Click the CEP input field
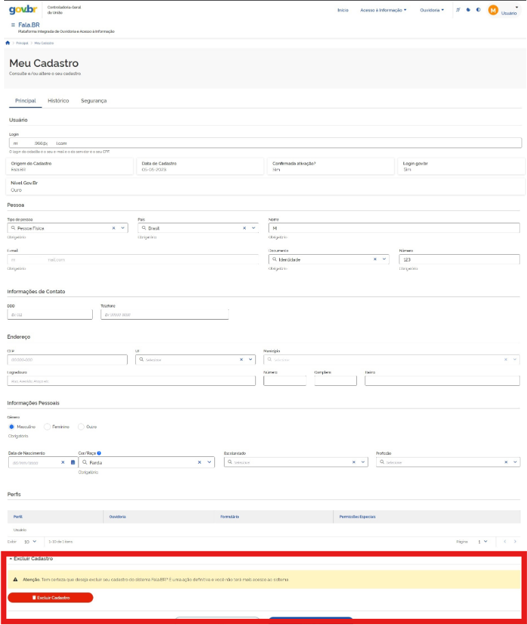Image resolution: width=527 pixels, height=625 pixels. point(67,359)
